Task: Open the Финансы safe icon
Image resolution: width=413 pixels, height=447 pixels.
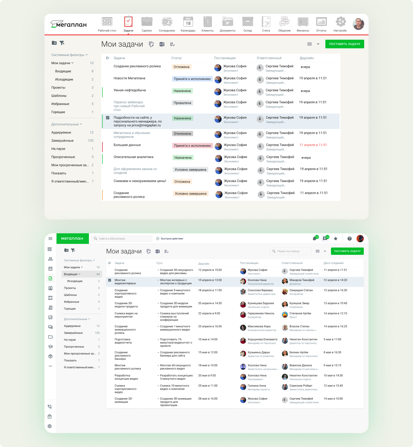Action: pyautogui.click(x=303, y=22)
